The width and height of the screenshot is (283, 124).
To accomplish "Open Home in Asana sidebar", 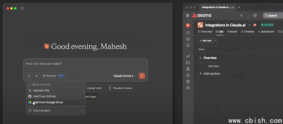I will [188, 33].
